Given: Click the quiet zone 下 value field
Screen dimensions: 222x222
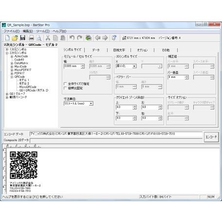Looking at the screenshot, I should [x=124, y=118].
